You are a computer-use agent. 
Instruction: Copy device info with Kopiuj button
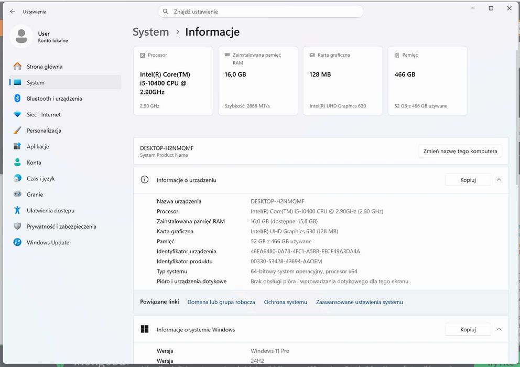[468, 180]
